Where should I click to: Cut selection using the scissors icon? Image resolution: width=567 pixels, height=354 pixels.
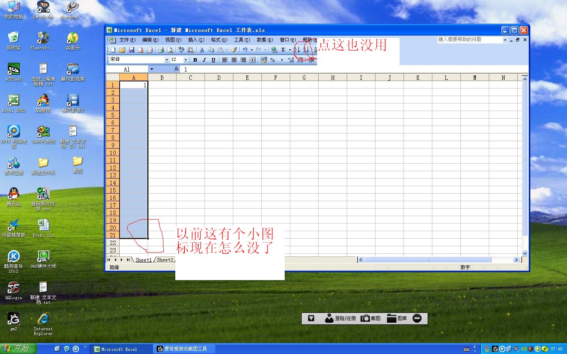point(202,50)
